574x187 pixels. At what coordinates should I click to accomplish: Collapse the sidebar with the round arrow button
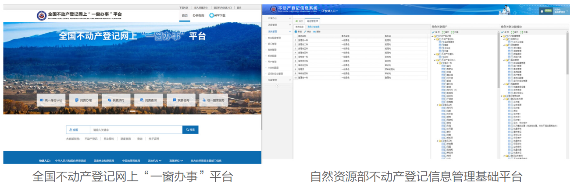[x=277, y=86]
